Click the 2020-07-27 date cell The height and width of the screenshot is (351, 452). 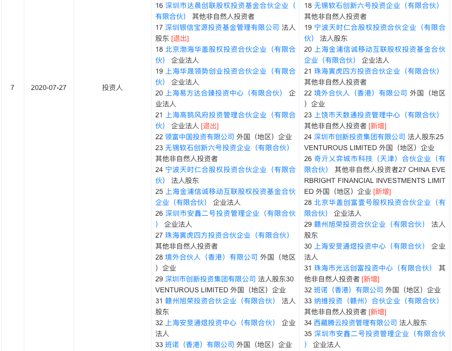pos(49,88)
